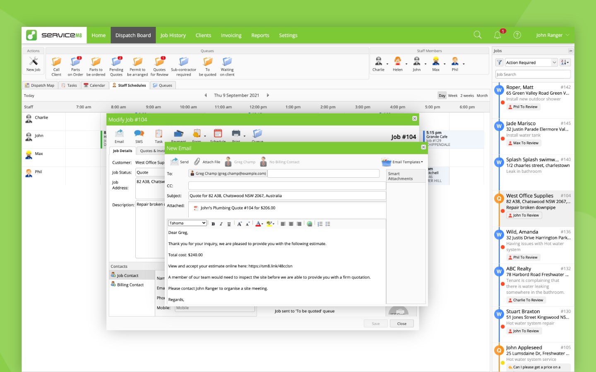Switch to the Calendar tab

94,85
